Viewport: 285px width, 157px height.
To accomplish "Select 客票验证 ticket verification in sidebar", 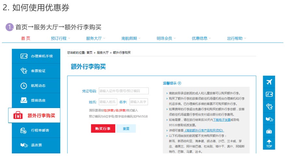I will tap(36, 71).
